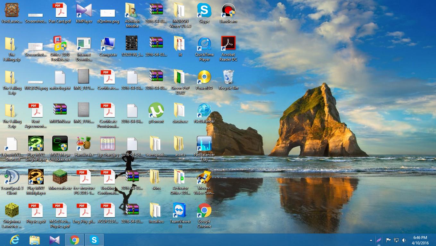Launch Minecraft.exe
This screenshot has width=436, height=246.
pos(60,180)
